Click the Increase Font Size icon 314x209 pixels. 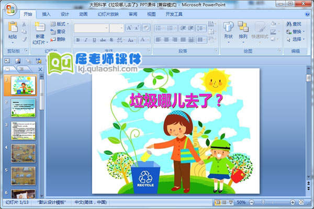(129, 28)
